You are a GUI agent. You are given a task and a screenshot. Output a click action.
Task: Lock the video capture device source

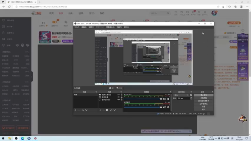click(x=121, y=95)
